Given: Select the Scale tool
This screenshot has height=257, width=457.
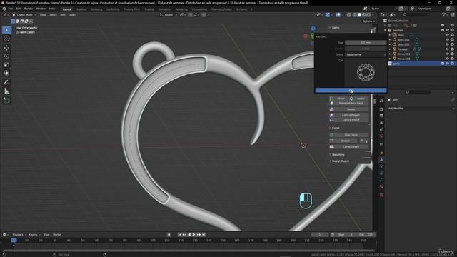Looking at the screenshot, I should tap(6, 65).
